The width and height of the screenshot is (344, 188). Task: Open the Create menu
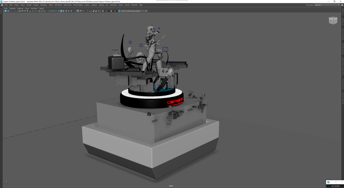(16, 5)
